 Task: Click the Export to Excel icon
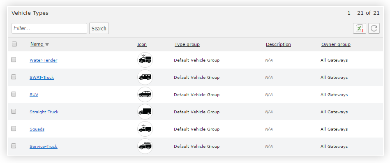pyautogui.click(x=360, y=28)
